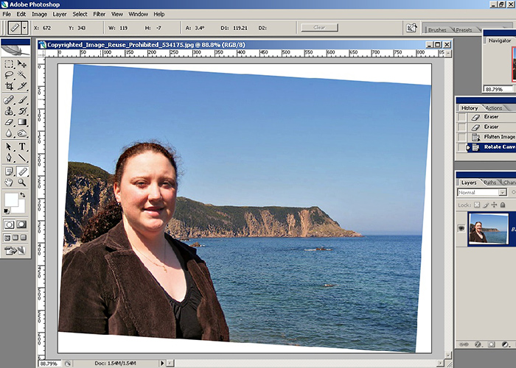Select the Notes tool
This screenshot has width=516, height=368.
[x=9, y=171]
